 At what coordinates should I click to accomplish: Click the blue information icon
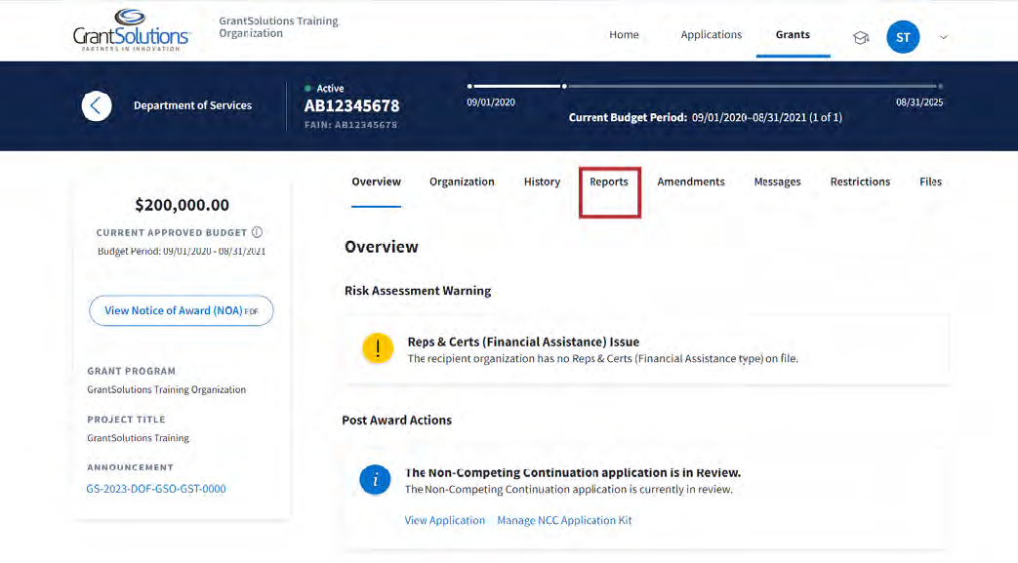[375, 480]
